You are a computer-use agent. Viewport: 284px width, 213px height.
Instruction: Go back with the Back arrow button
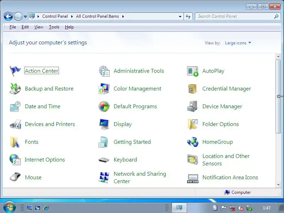point(8,17)
